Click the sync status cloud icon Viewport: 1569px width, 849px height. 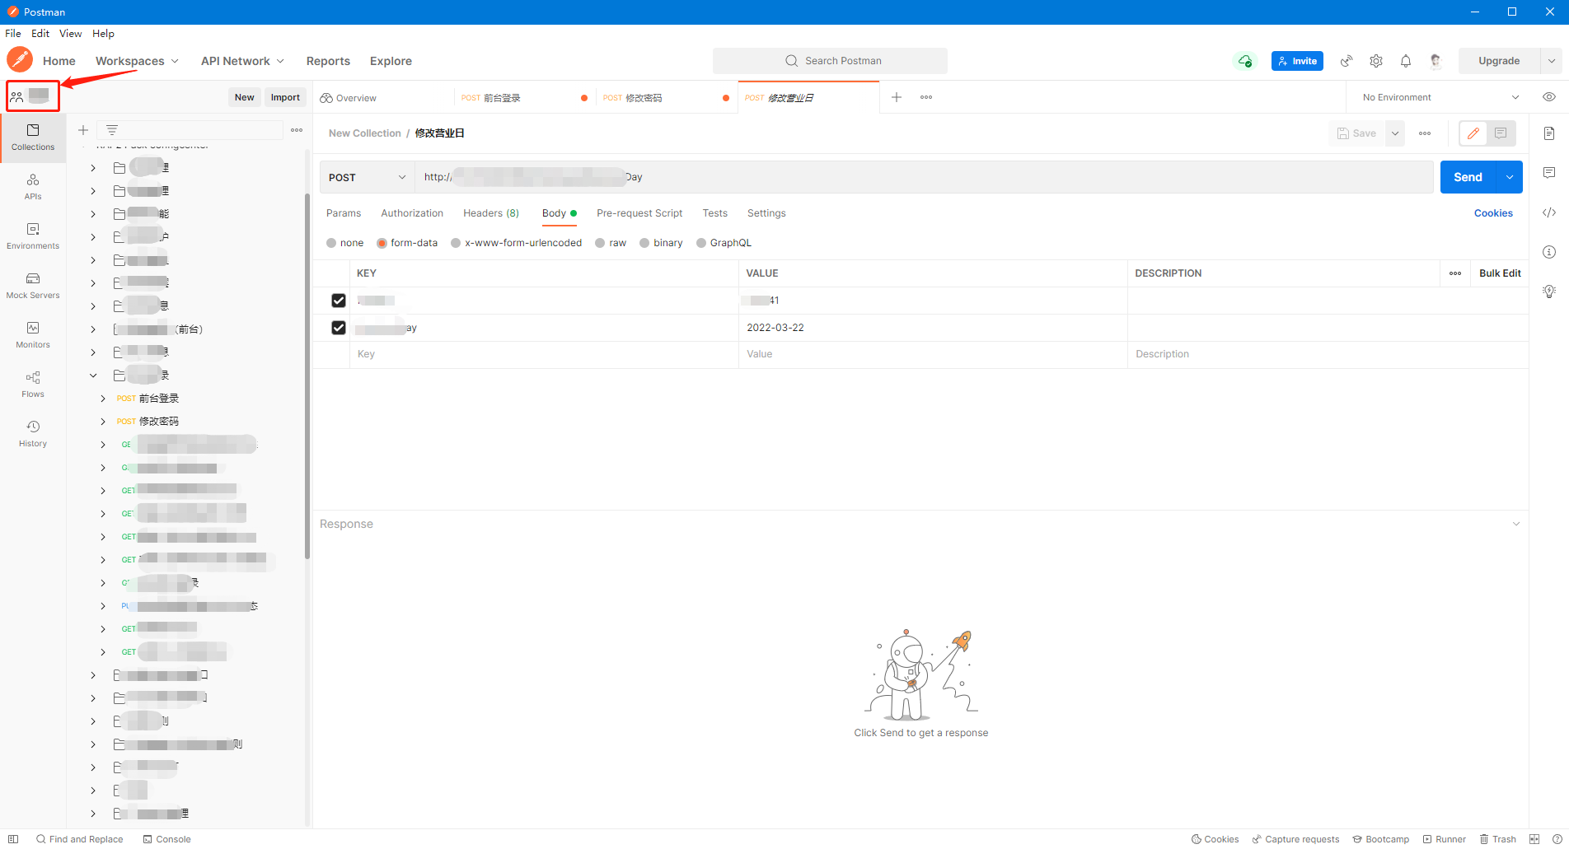pos(1244,61)
